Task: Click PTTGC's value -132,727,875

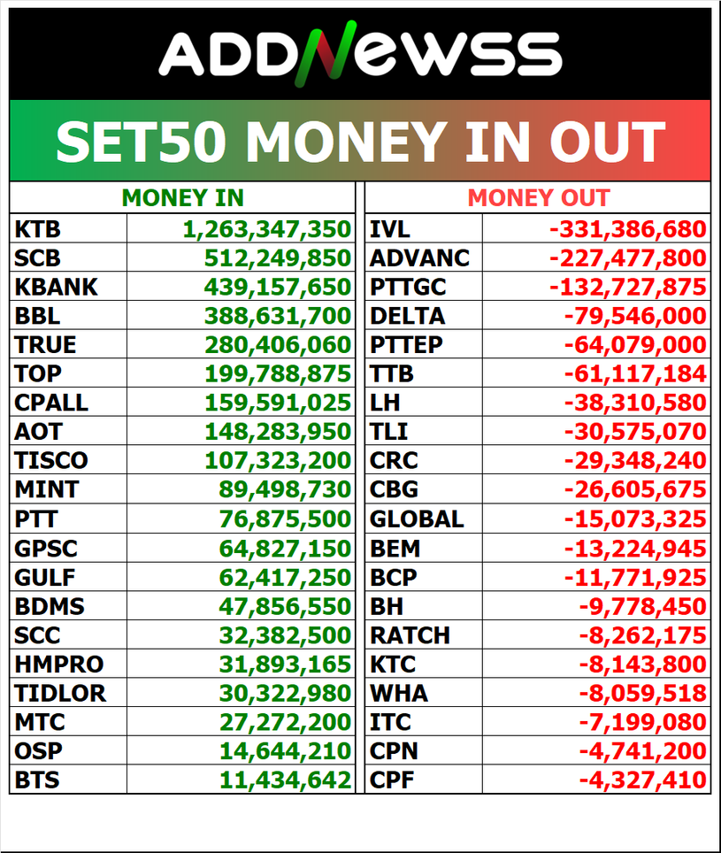Action: pyautogui.click(x=628, y=288)
